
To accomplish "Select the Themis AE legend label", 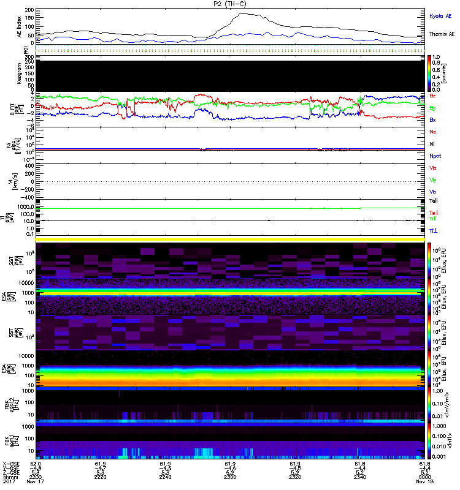I will point(442,34).
